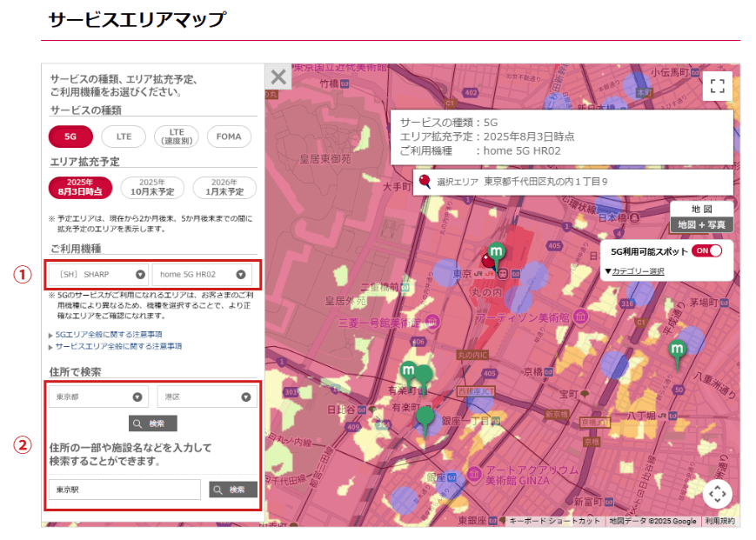Open 利用規約 link on the map
This screenshot has width=756, height=540.
click(x=719, y=521)
